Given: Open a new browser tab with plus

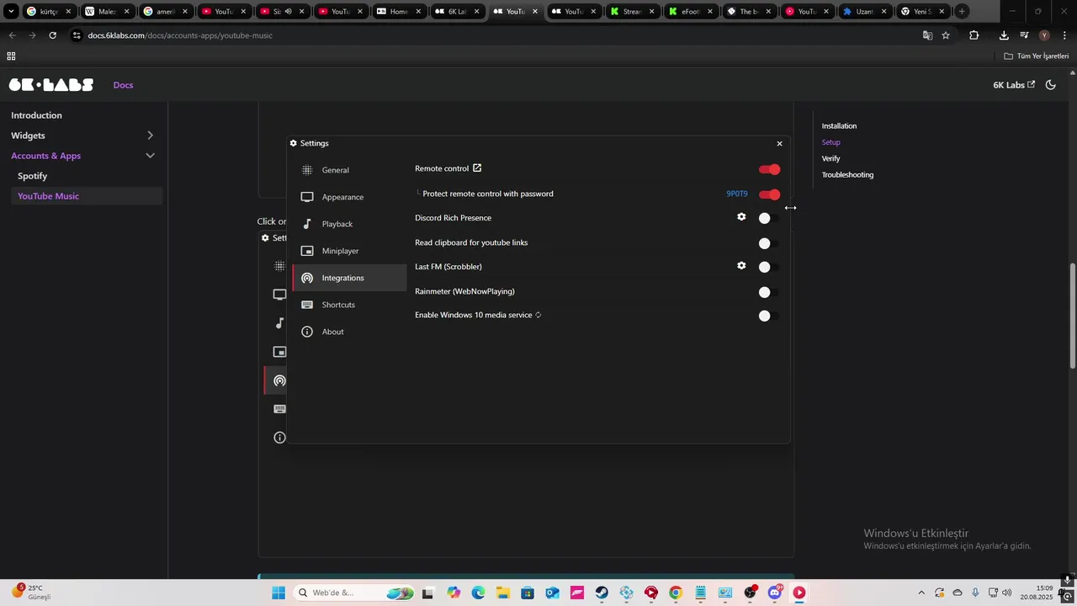Looking at the screenshot, I should click(962, 12).
